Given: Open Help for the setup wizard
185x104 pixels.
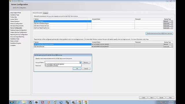Looking at the screenshot, I should [170, 98].
